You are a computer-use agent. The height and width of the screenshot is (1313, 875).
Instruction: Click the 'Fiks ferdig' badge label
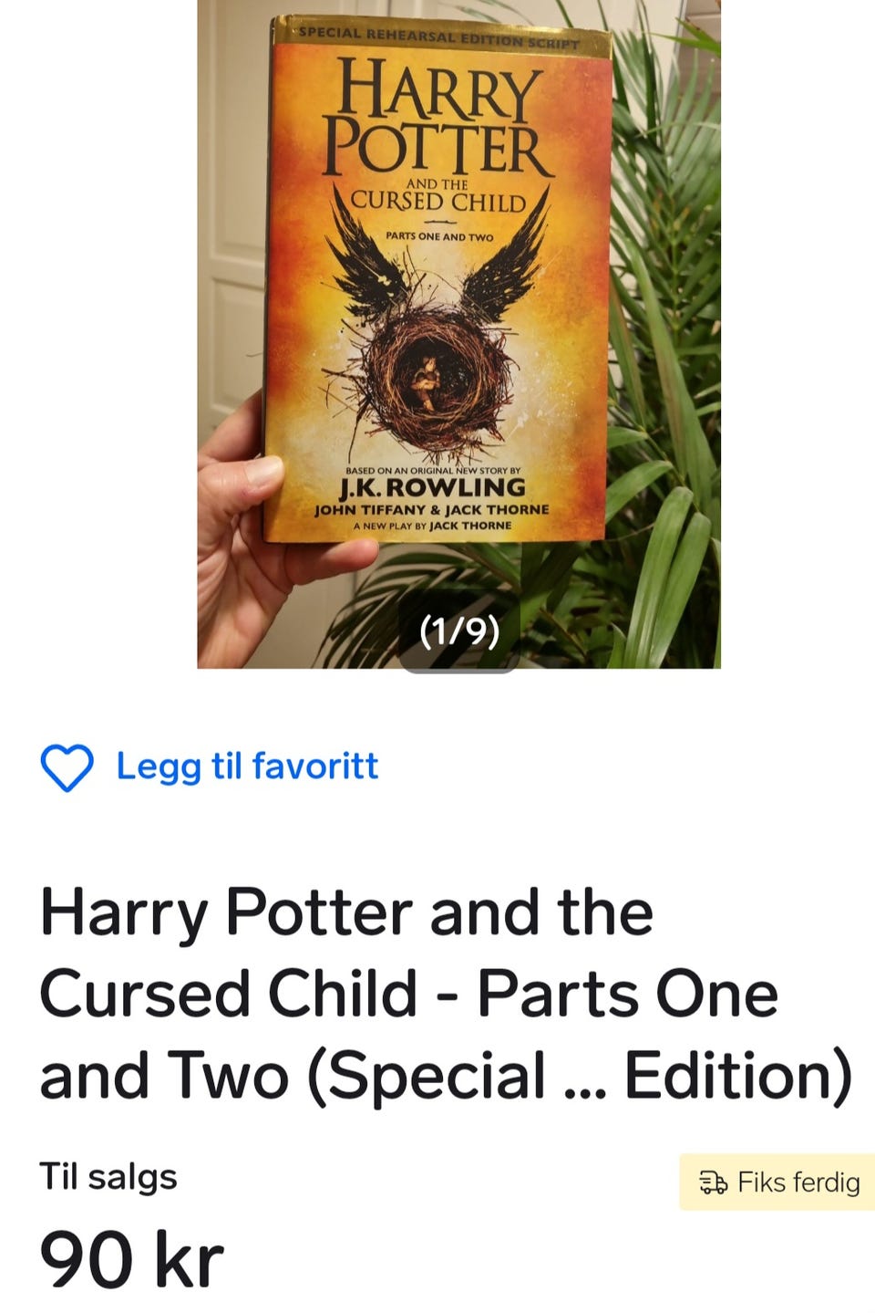[798, 1183]
